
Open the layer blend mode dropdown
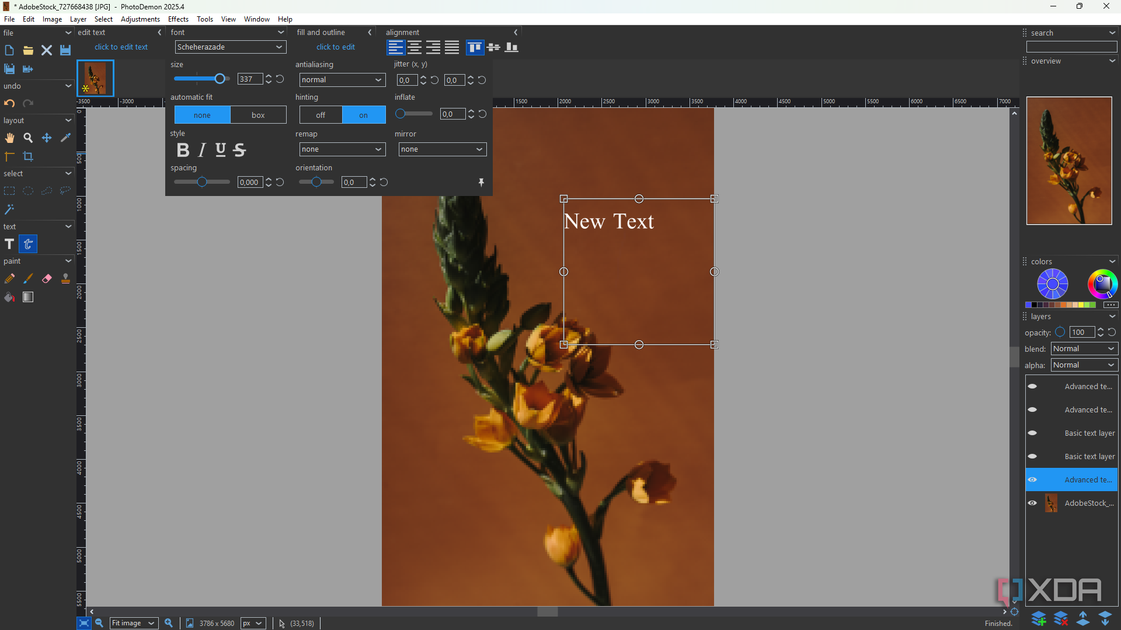1084,349
